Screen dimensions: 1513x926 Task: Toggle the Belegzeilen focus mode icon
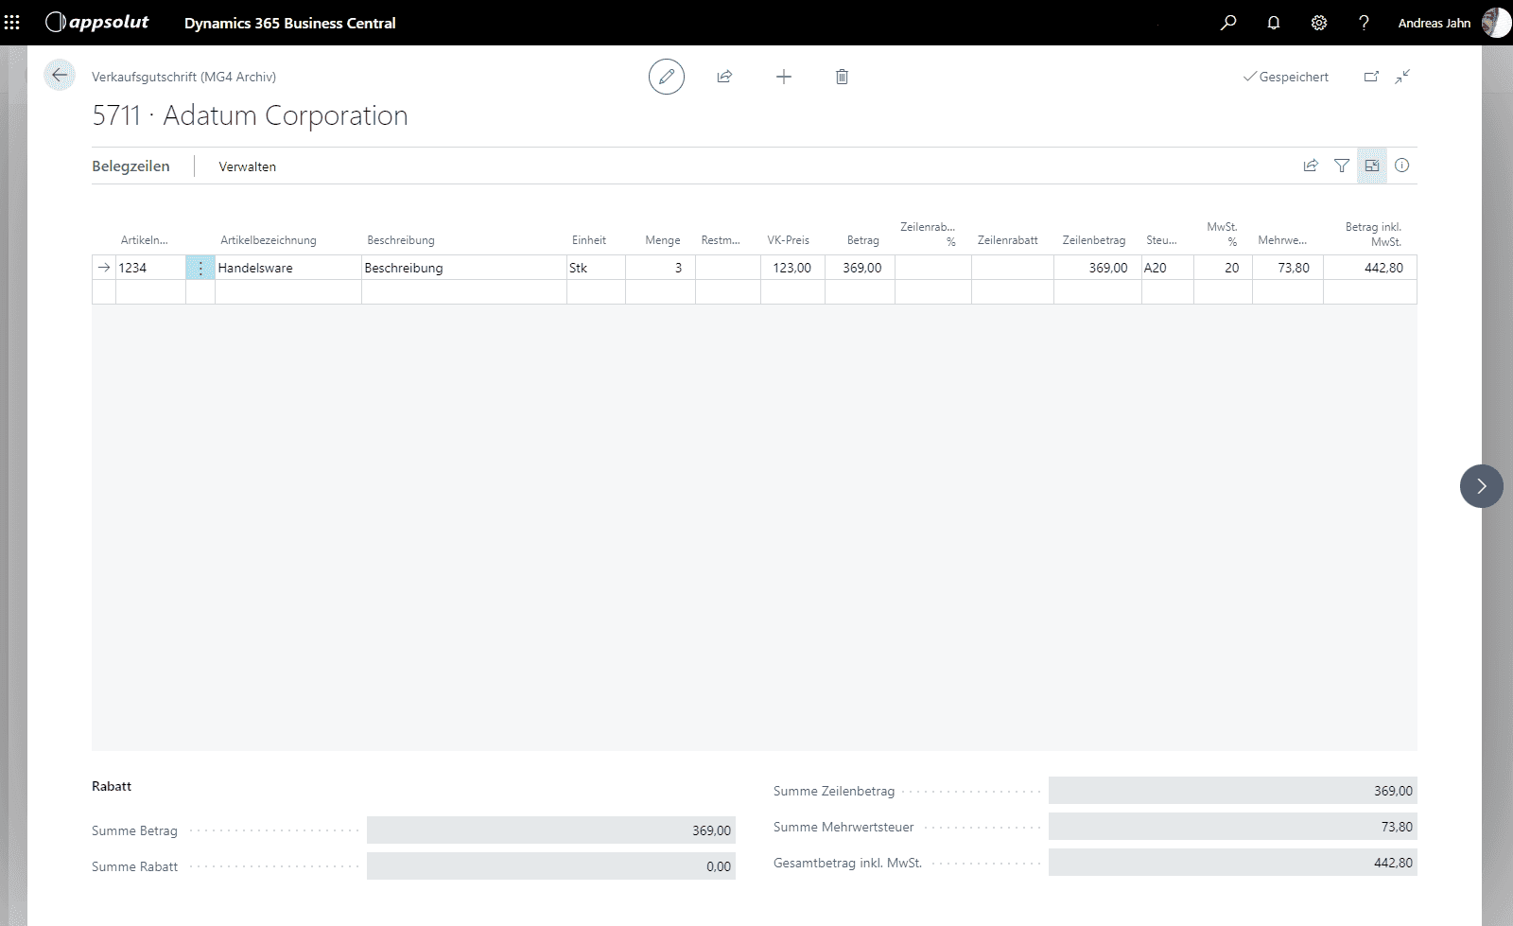pyautogui.click(x=1372, y=166)
